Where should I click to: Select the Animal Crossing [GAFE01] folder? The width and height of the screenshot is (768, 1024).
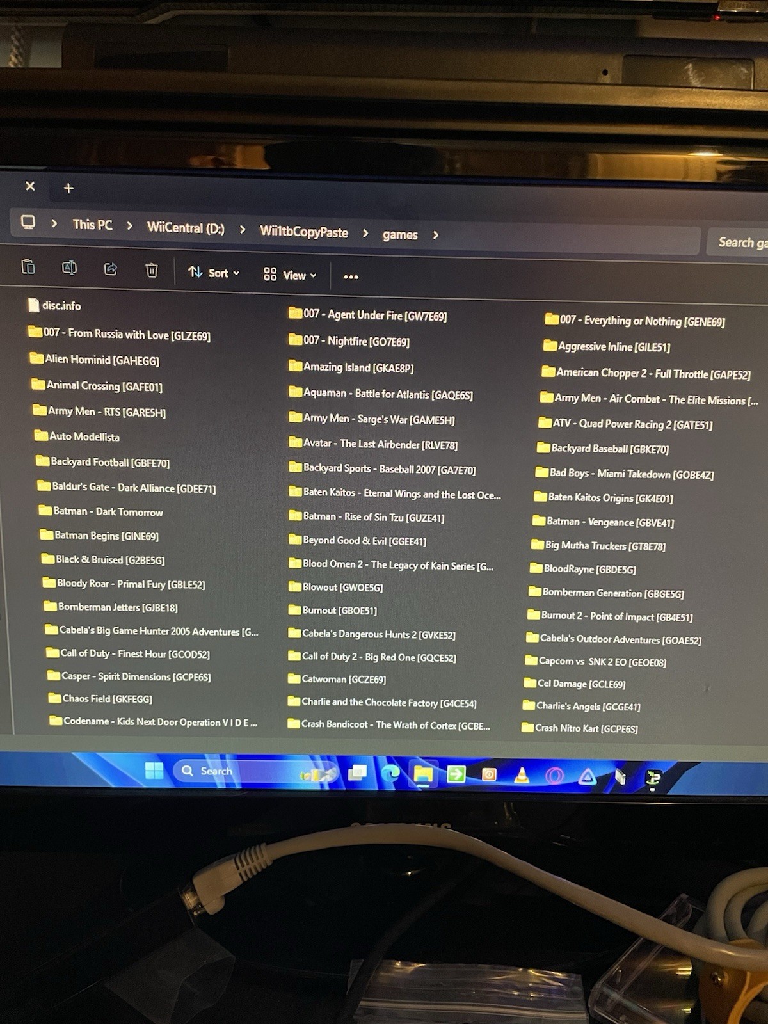97,385
